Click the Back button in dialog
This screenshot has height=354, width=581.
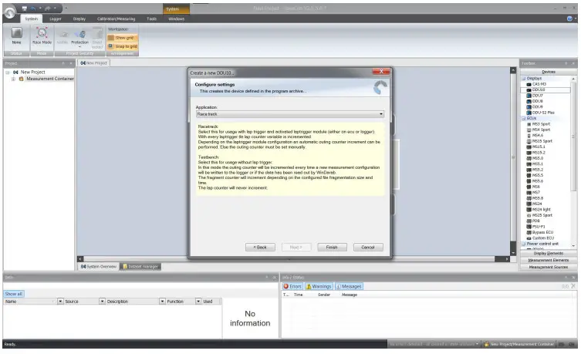pyautogui.click(x=260, y=247)
